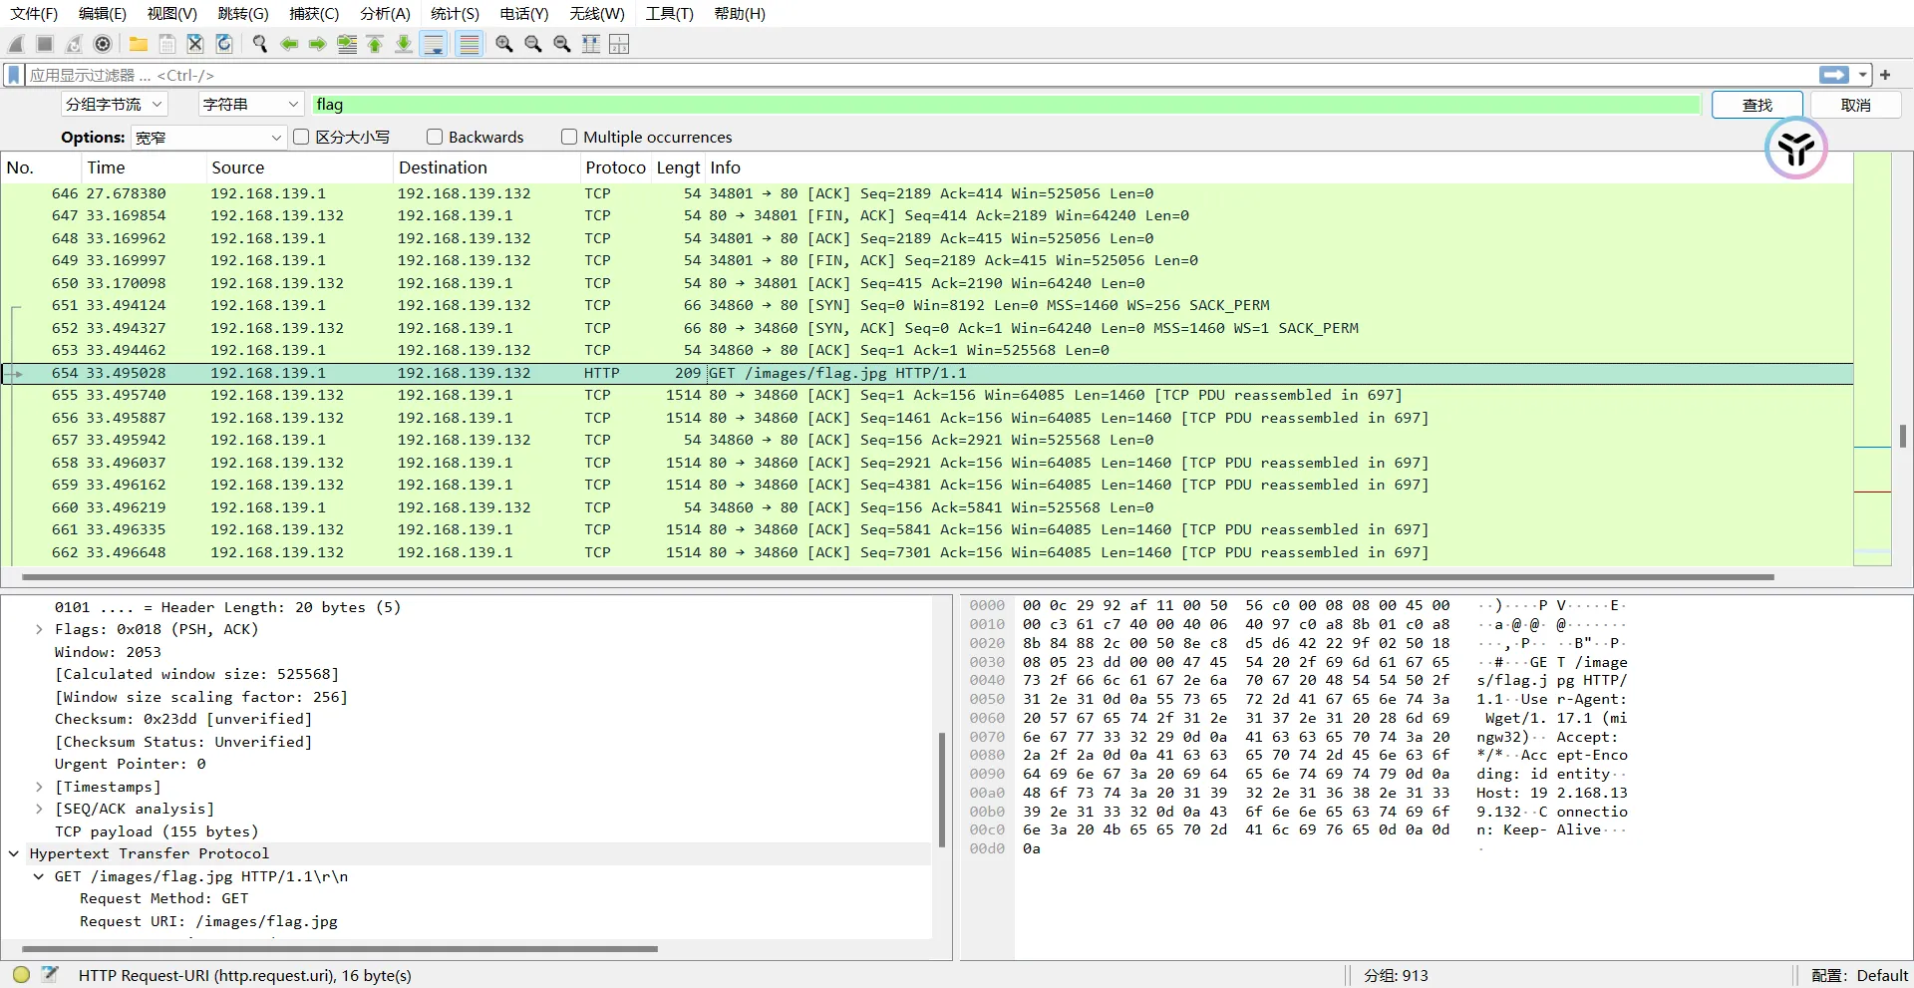This screenshot has width=1914, height=988.
Task: Check the Backwards option
Action: coord(435,137)
